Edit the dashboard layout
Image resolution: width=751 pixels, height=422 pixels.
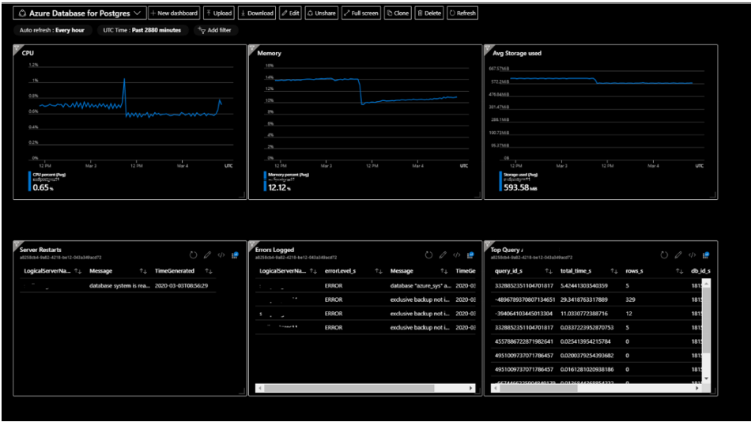click(x=290, y=13)
